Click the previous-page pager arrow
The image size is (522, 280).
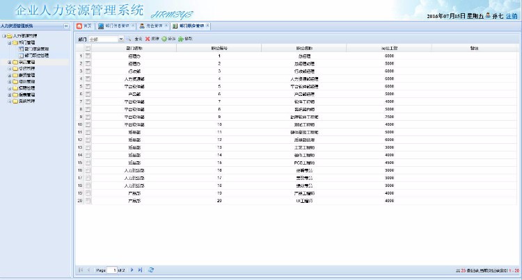point(88,270)
